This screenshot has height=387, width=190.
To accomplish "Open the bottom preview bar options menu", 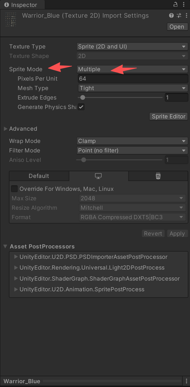I will [x=186, y=381].
